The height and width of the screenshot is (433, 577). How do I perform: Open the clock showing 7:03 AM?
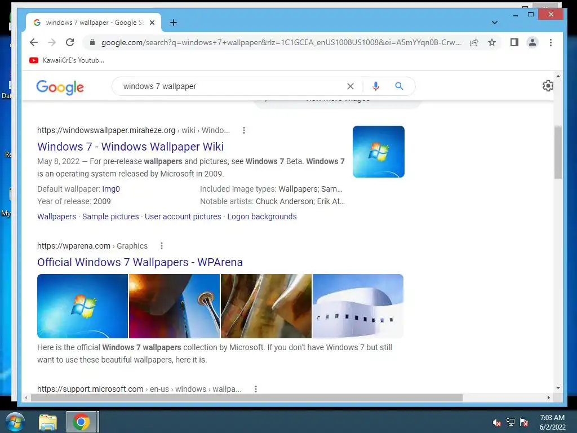[x=552, y=422]
